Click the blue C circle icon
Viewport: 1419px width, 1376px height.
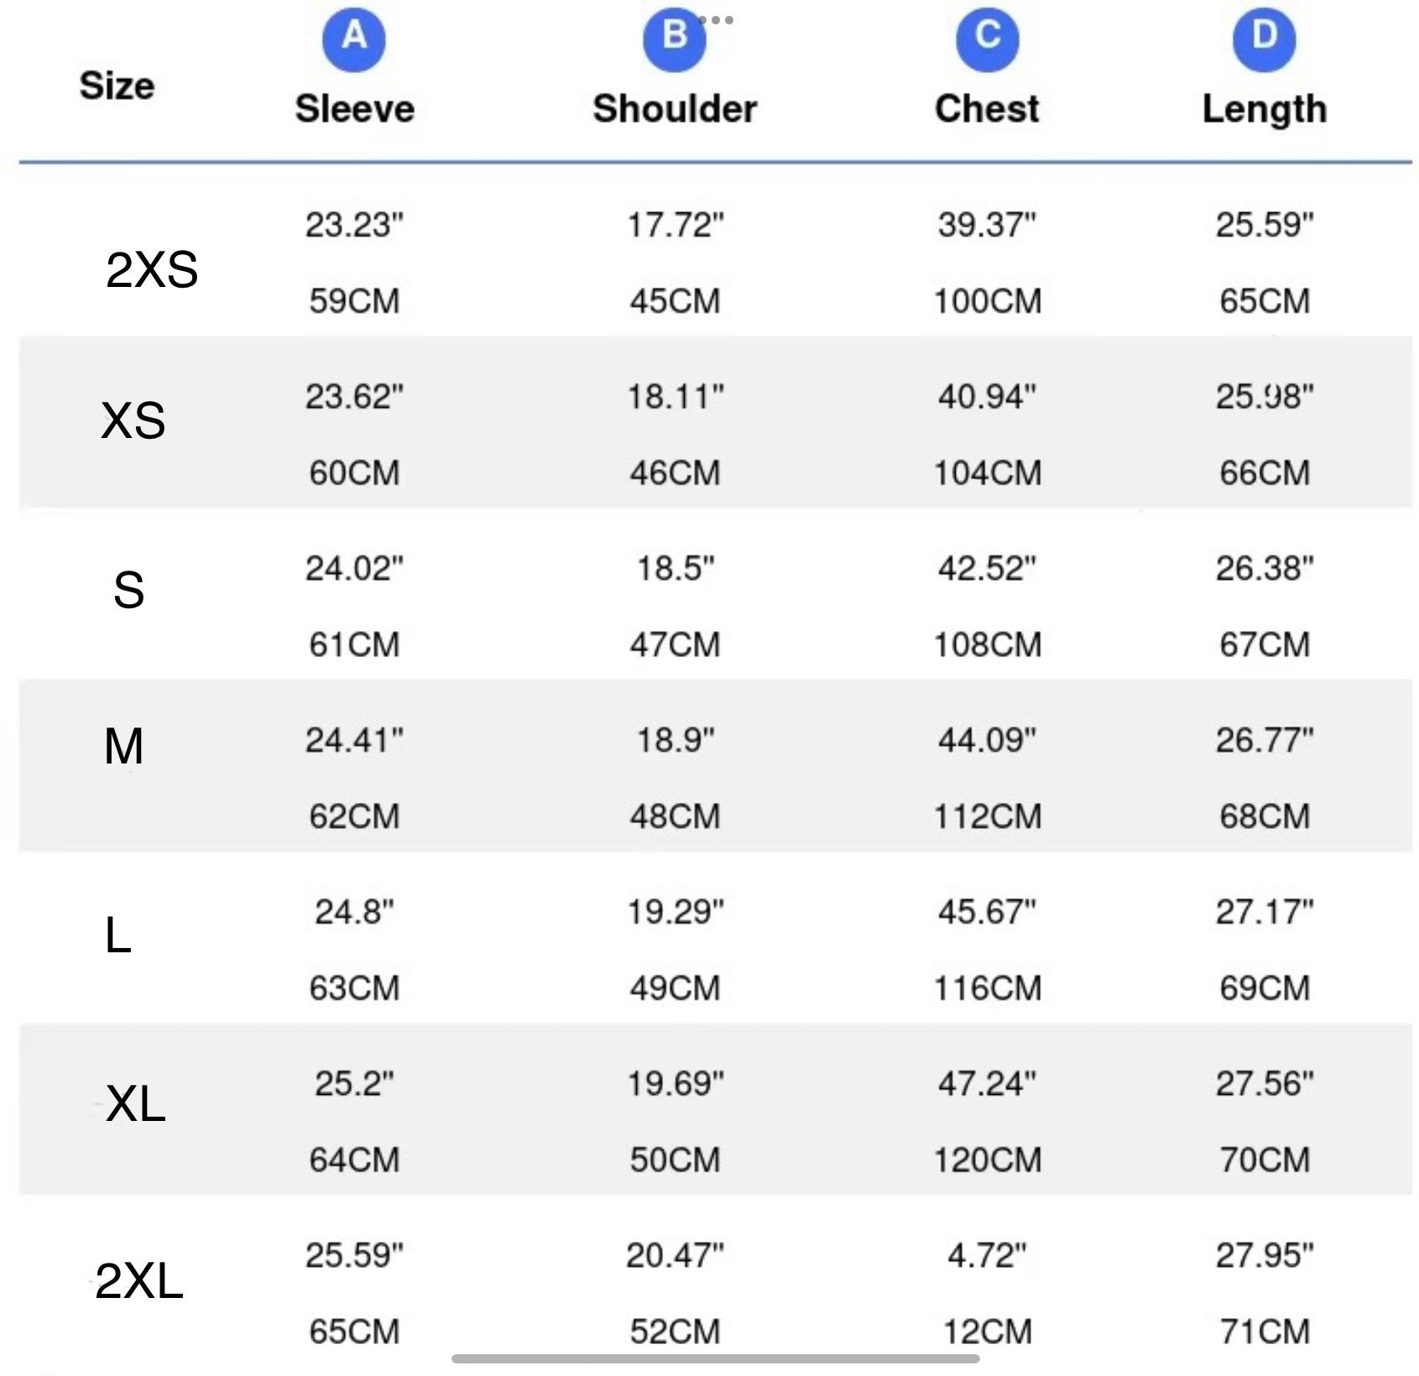987,39
